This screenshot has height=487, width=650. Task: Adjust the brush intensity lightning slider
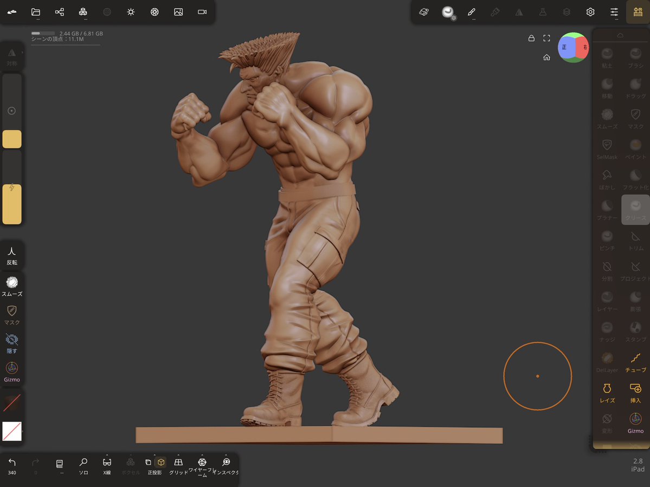(12, 187)
